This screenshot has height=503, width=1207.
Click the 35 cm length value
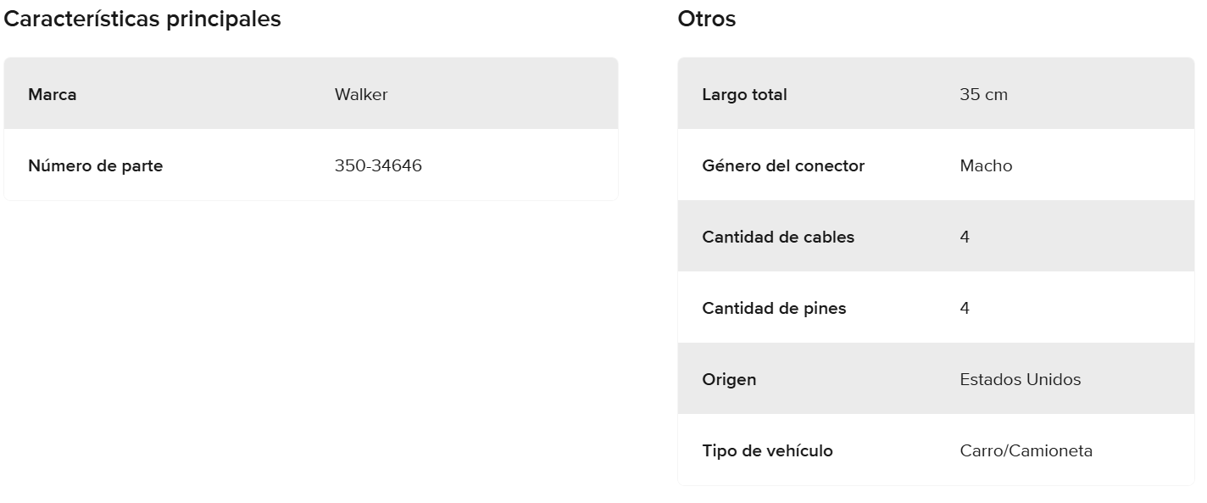click(984, 94)
